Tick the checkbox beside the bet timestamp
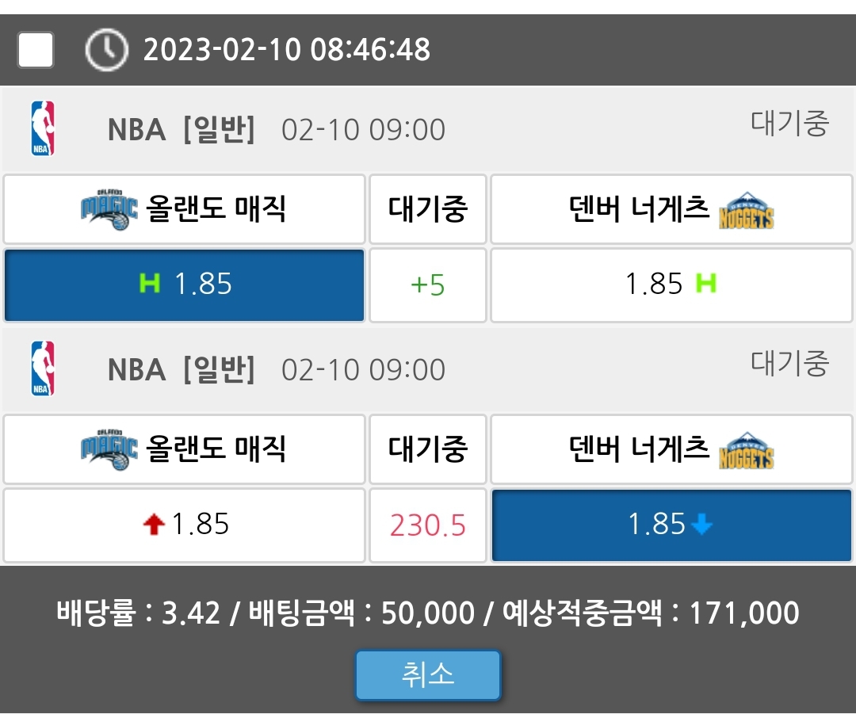 click(x=36, y=50)
